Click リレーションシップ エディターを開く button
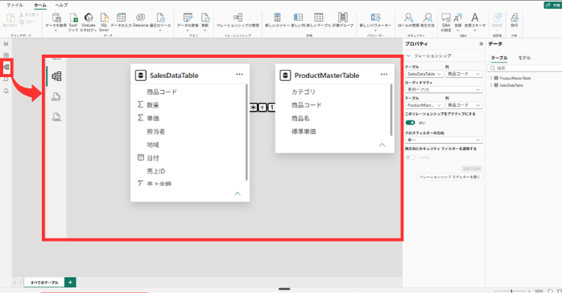The height and width of the screenshot is (293, 562). tap(450, 177)
